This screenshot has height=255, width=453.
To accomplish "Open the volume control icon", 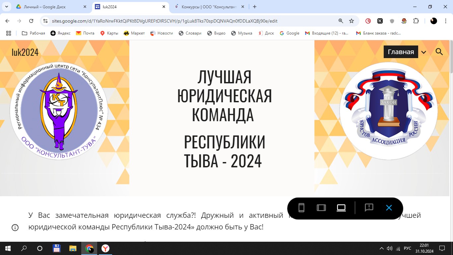I will 390,248.
